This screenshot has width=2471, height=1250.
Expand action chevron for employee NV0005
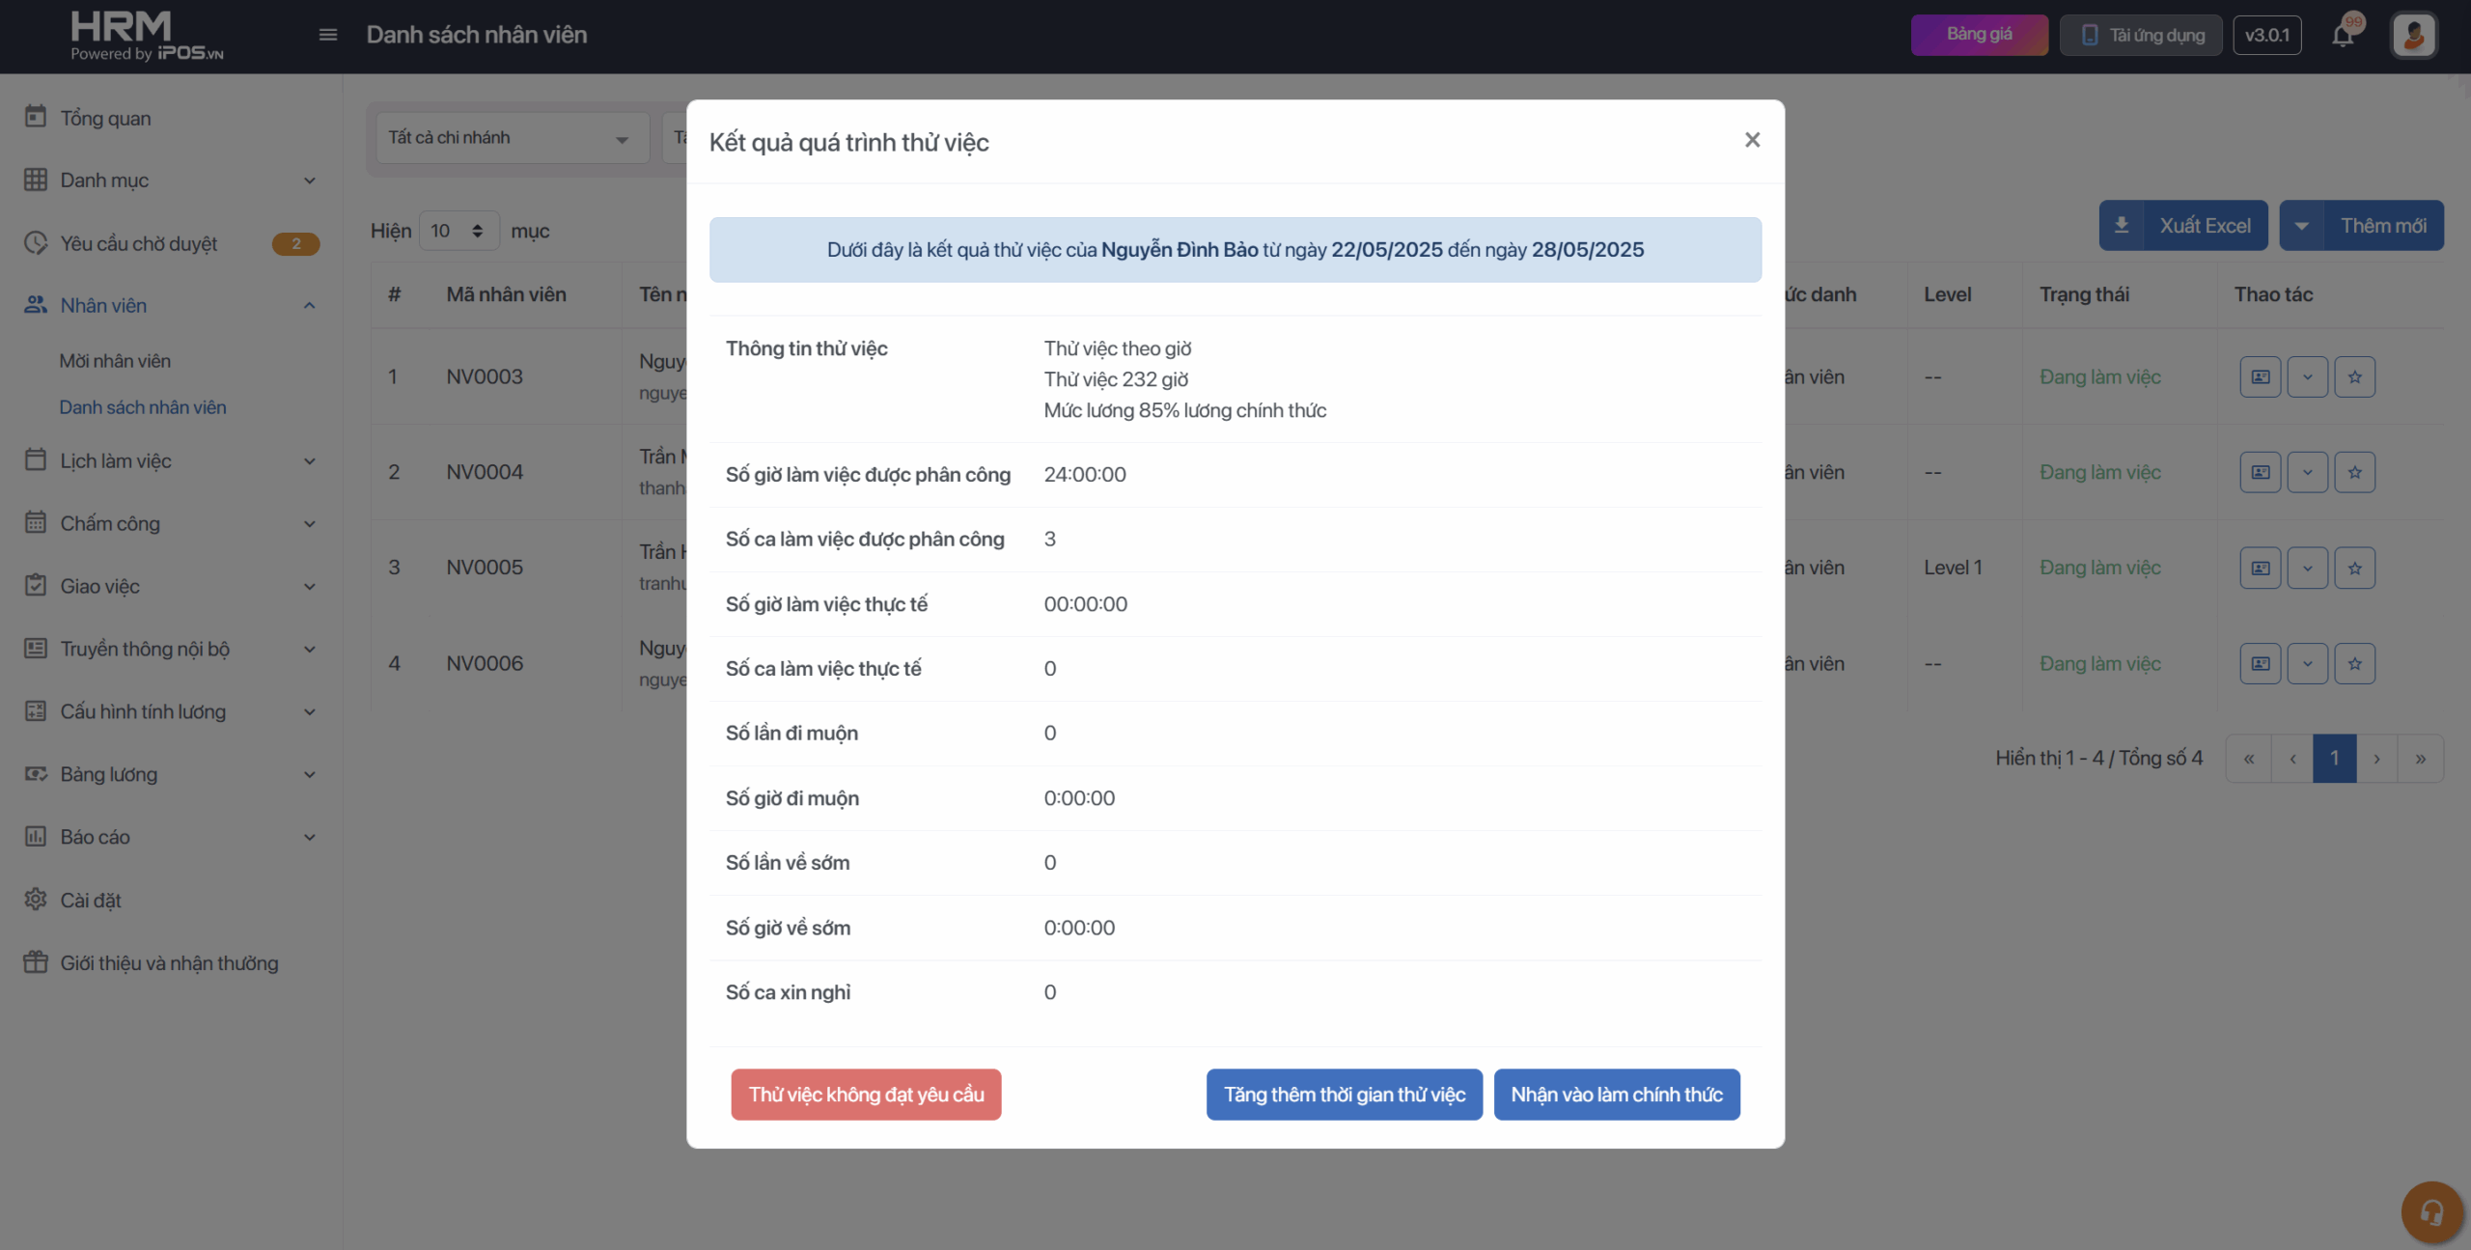(x=2307, y=569)
